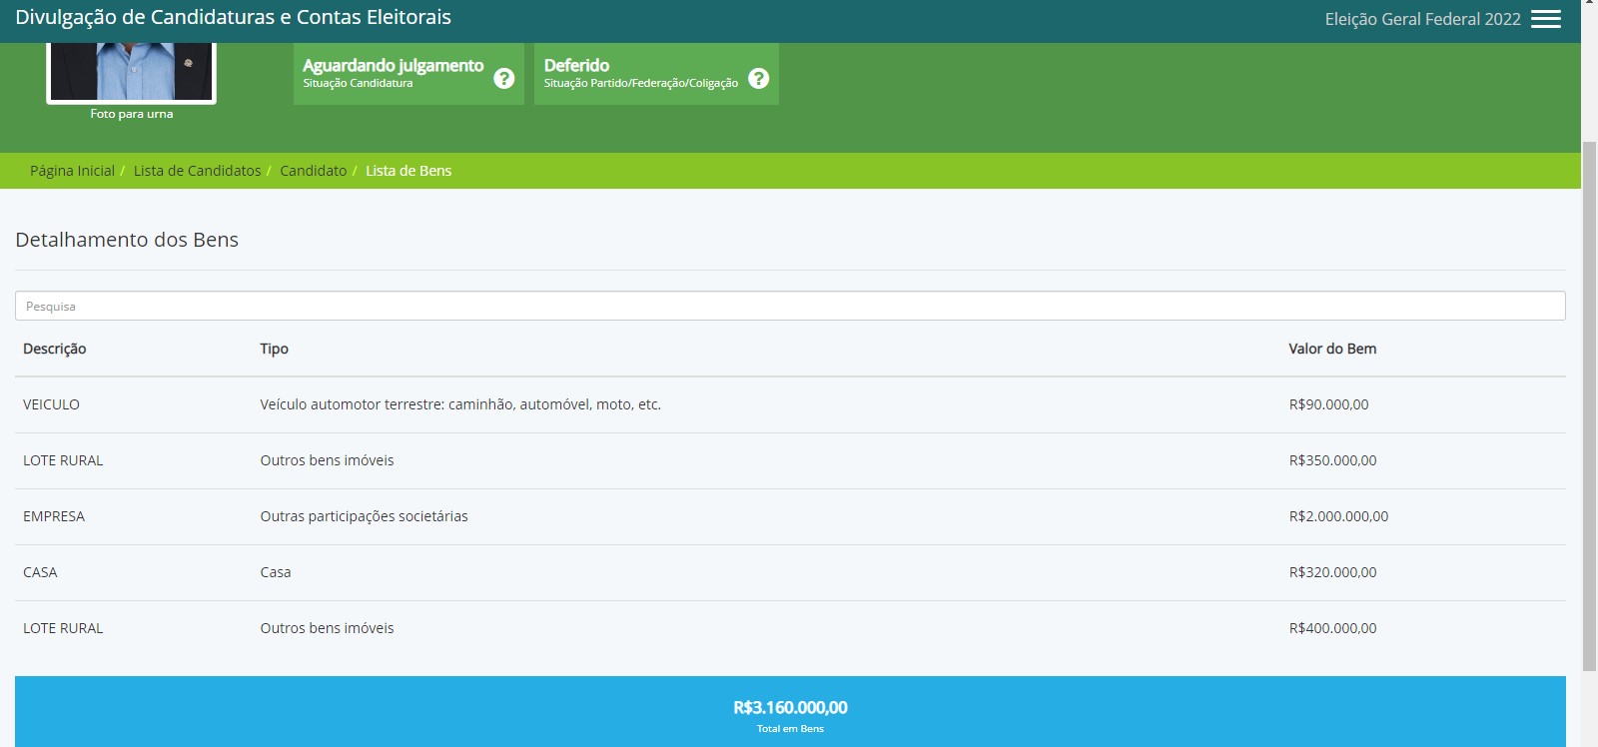Click the Valor do Bem column header
The image size is (1598, 747).
pos(1332,349)
